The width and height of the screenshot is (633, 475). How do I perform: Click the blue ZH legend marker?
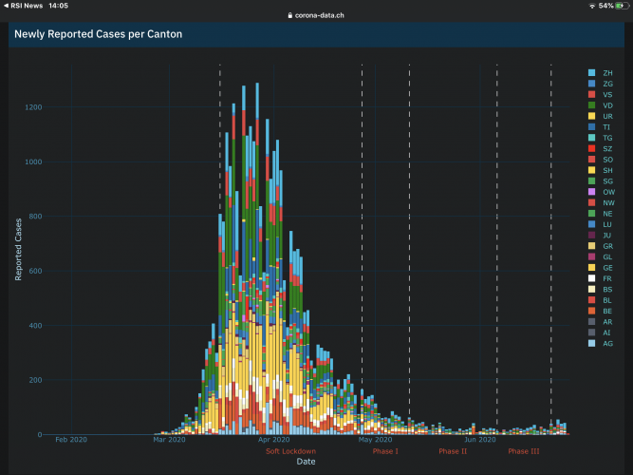coord(592,73)
